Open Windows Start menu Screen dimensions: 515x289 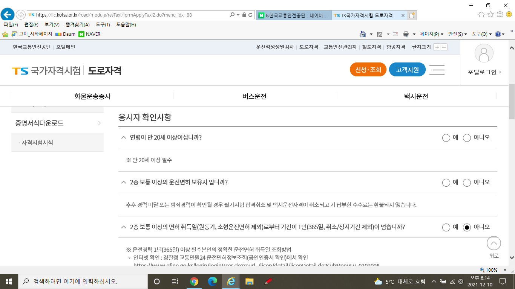pos(9,281)
